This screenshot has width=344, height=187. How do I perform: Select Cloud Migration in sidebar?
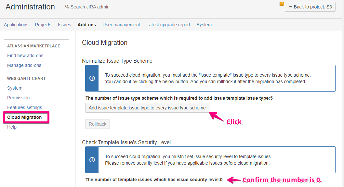(24, 117)
